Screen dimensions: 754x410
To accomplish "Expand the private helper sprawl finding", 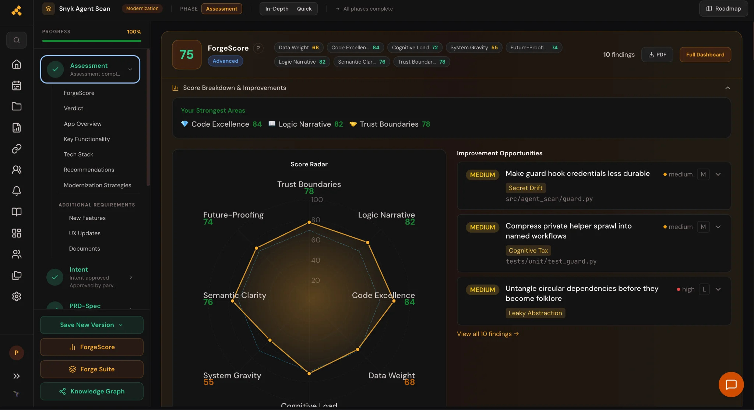I will (718, 227).
